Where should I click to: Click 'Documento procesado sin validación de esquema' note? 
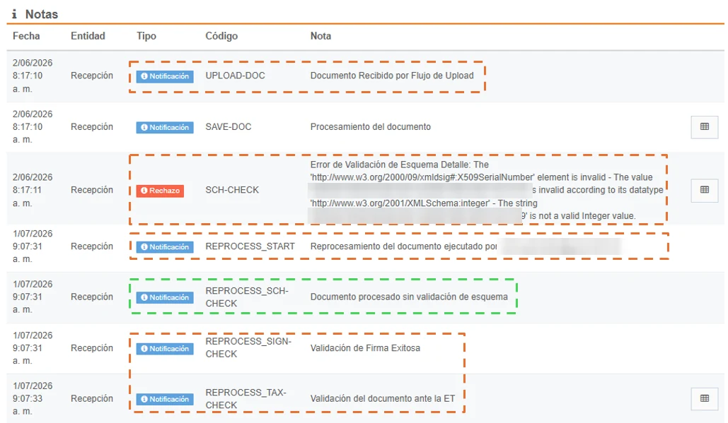(409, 297)
